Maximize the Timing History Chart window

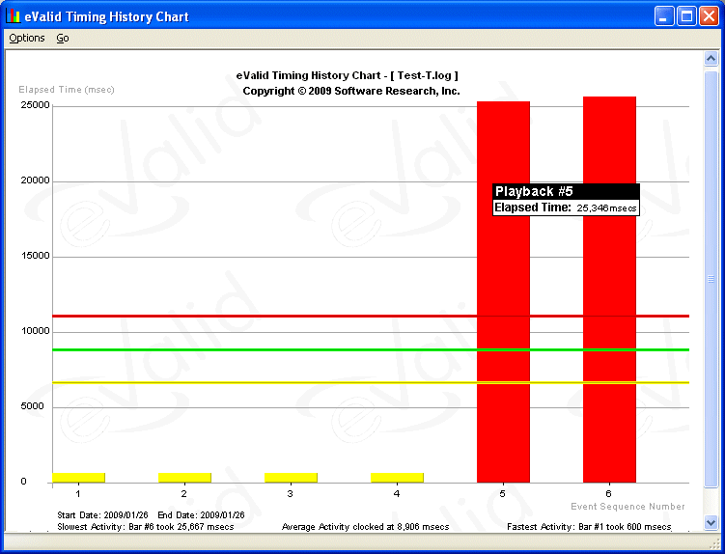tap(686, 16)
